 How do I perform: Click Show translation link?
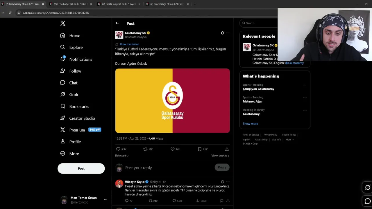coord(129,44)
